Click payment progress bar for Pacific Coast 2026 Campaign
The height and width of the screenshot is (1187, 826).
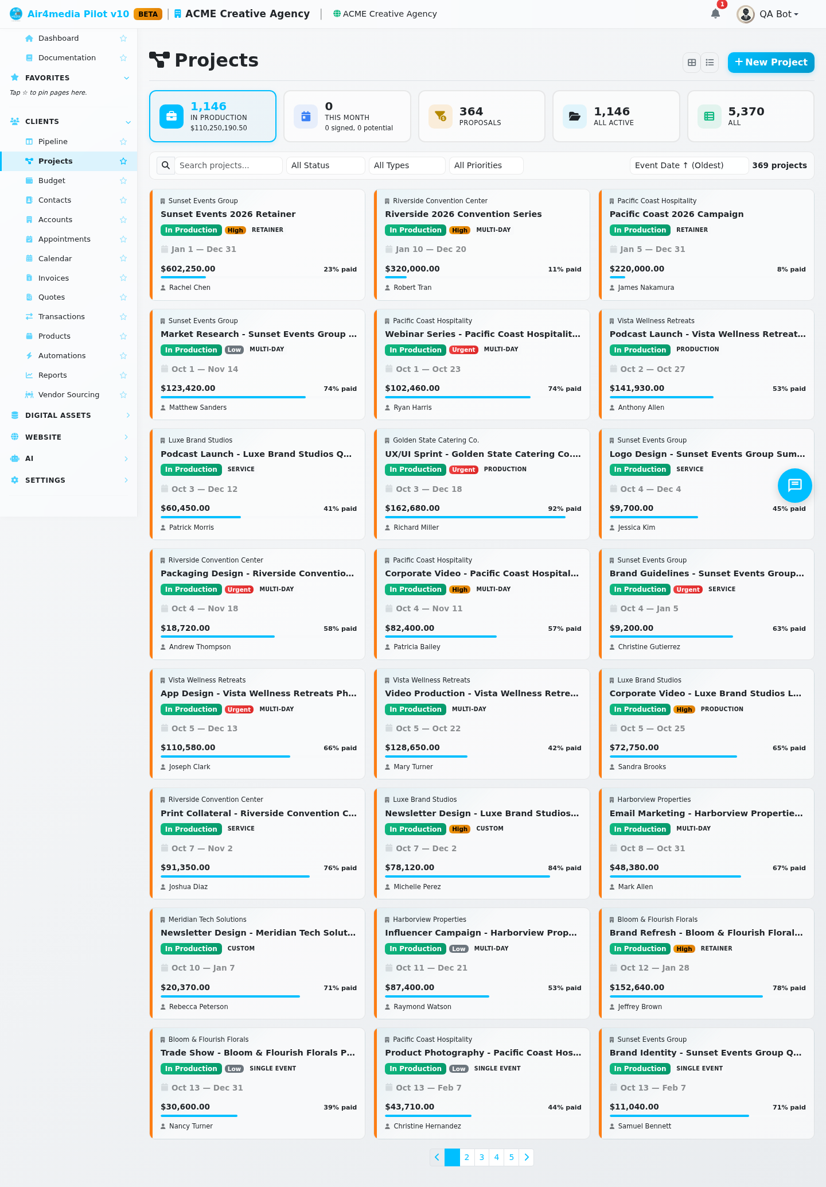(x=708, y=277)
